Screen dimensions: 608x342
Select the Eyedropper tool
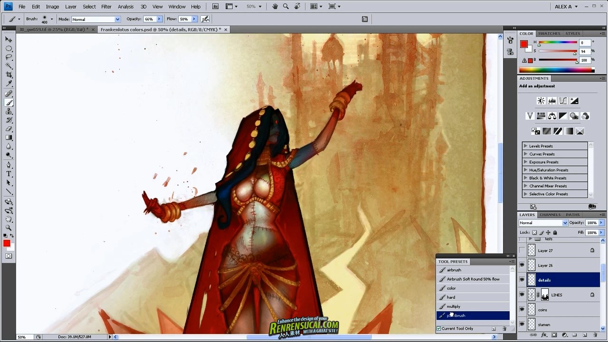[9, 84]
